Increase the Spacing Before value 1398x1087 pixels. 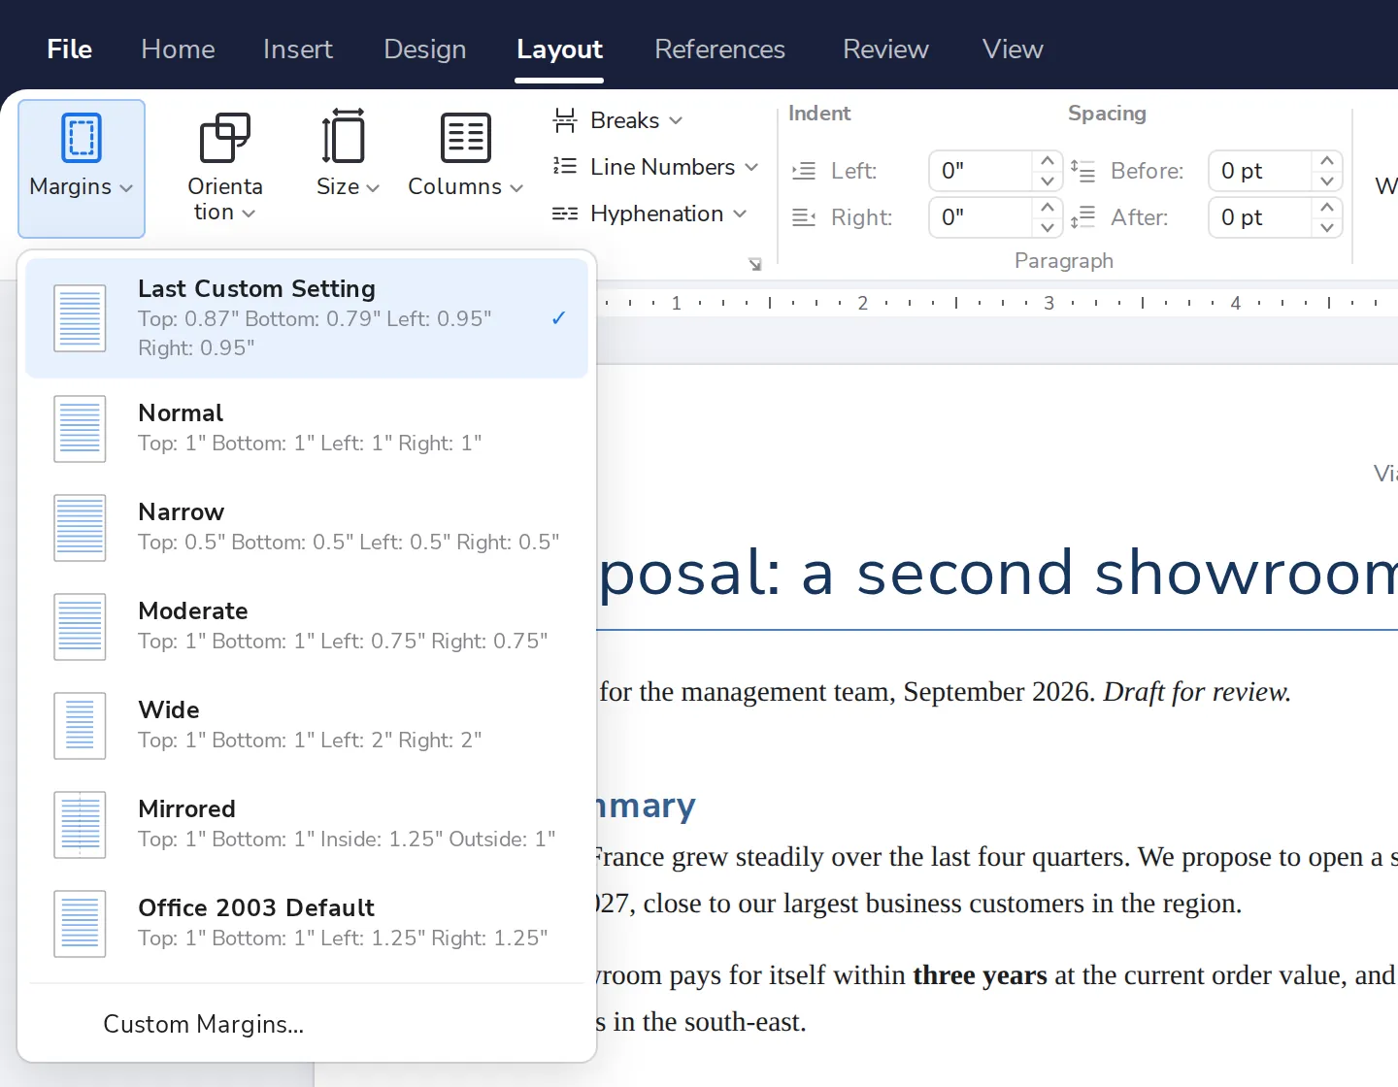[x=1326, y=161]
